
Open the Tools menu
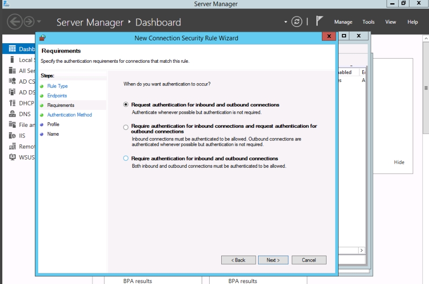[368, 22]
